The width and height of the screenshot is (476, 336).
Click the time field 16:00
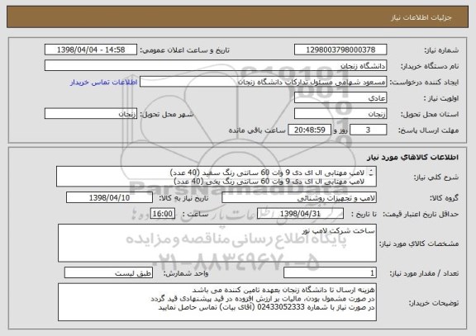coord(163,214)
